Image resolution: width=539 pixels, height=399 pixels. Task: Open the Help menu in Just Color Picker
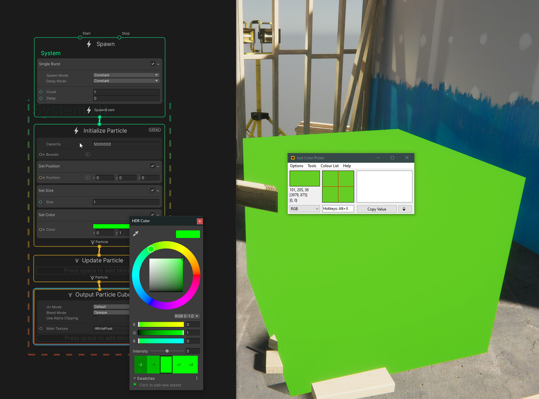(347, 166)
